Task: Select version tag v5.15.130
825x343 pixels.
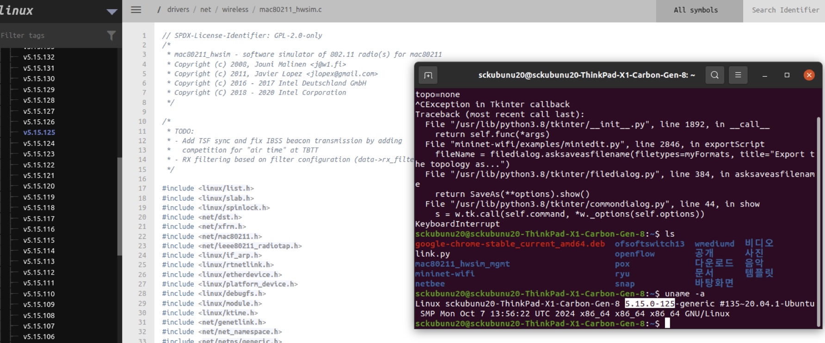Action: (x=39, y=79)
